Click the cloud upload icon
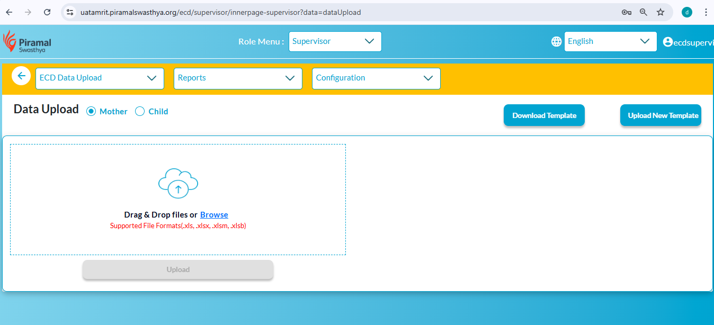Viewport: 714px width, 325px height. point(178,183)
